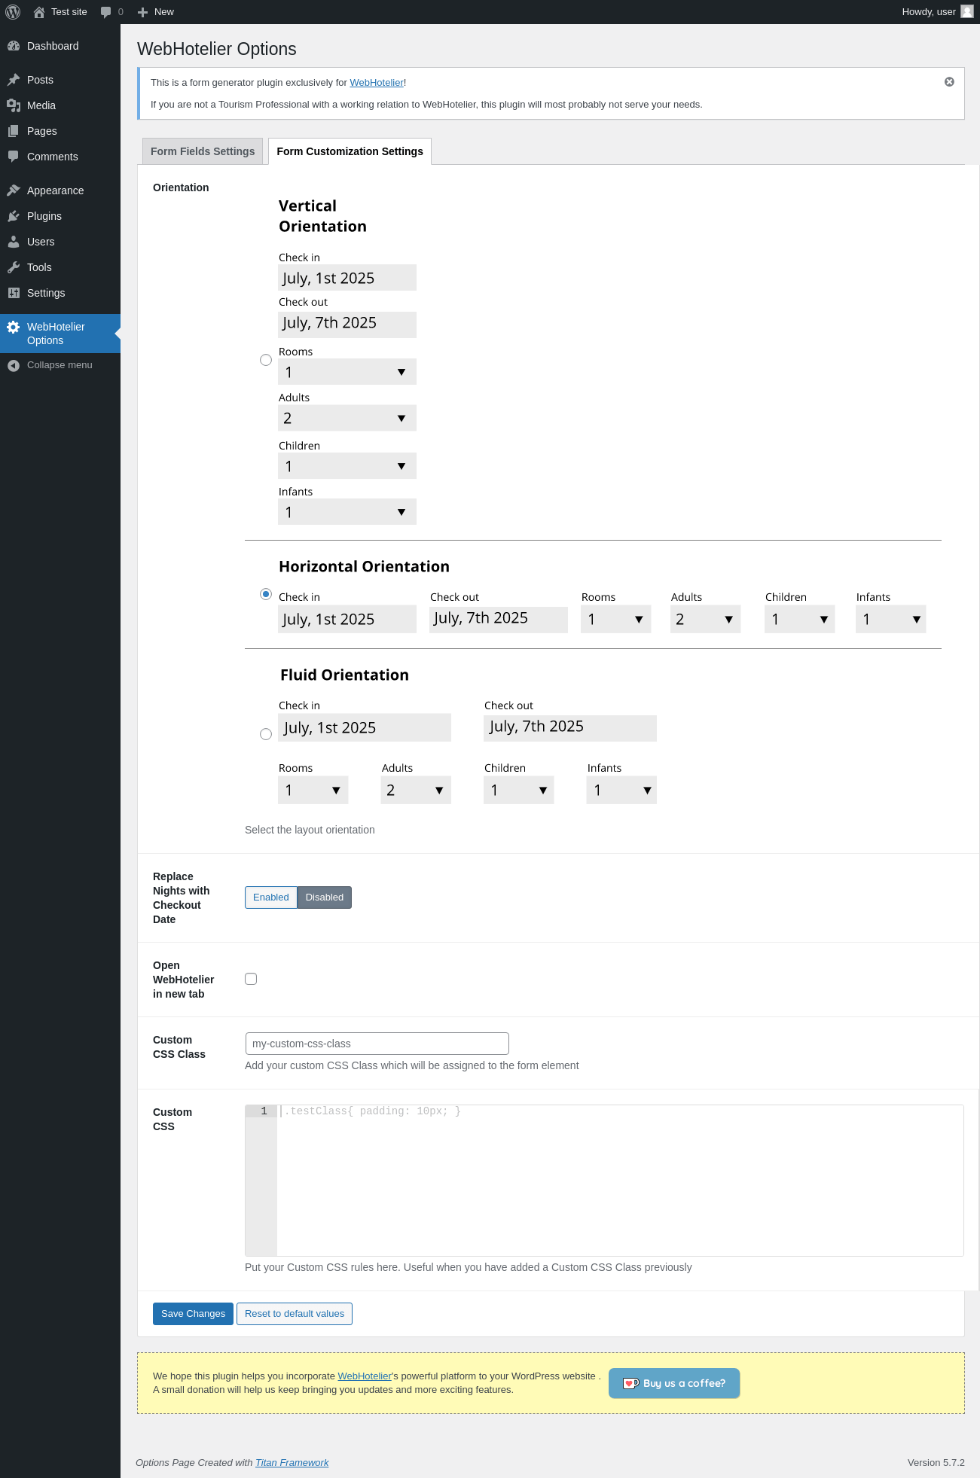The width and height of the screenshot is (980, 1478).
Task: Open Infants dropdown in Fluid Orientation
Action: coord(621,790)
